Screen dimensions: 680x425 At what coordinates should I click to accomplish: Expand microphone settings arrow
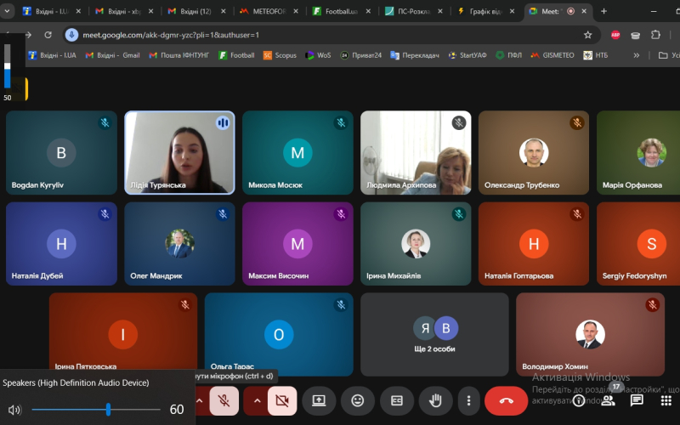(200, 400)
